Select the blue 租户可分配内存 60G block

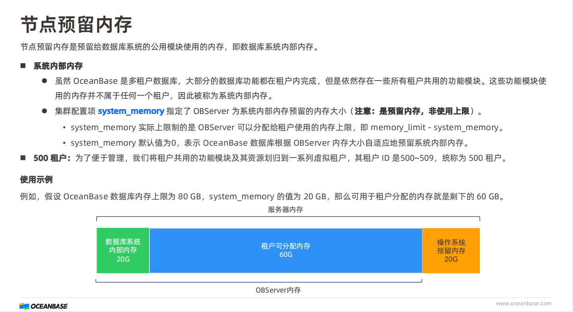pyautogui.click(x=285, y=250)
